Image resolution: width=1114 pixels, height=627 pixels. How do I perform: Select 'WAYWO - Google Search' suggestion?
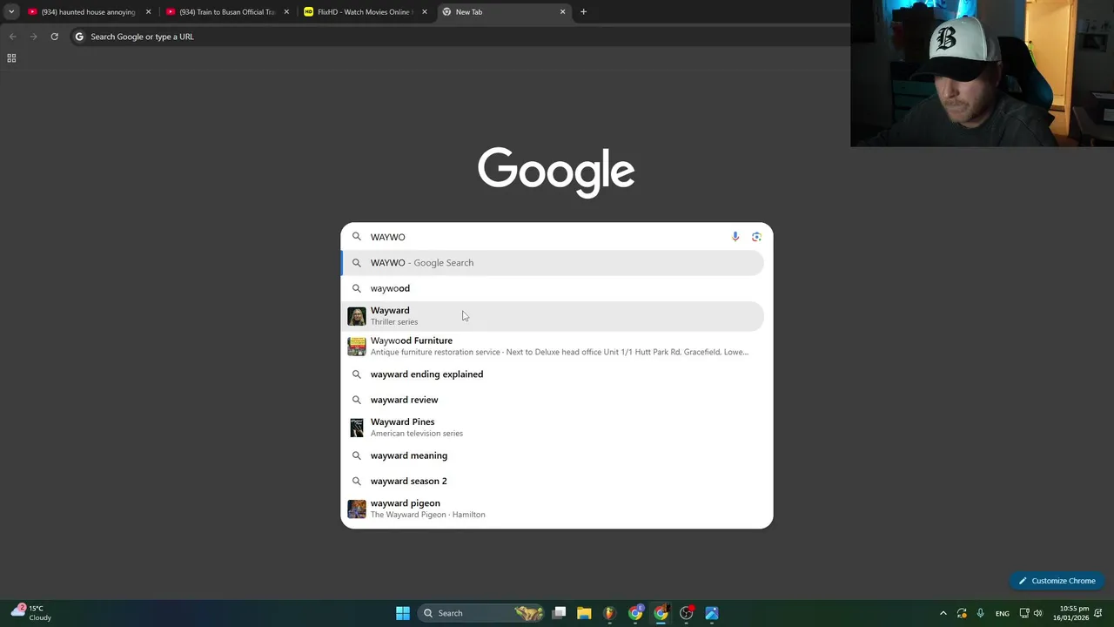[553, 263]
